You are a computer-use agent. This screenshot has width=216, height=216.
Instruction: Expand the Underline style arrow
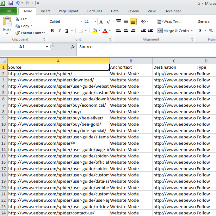tap(72, 31)
